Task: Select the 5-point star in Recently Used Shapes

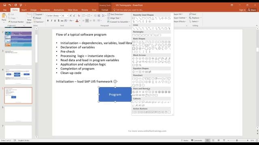Action: tap(150, 21)
